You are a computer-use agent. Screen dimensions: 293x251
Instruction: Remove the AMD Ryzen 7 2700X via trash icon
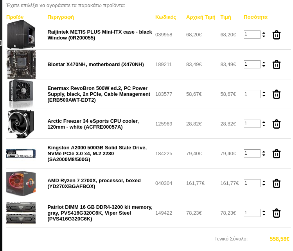276,183
